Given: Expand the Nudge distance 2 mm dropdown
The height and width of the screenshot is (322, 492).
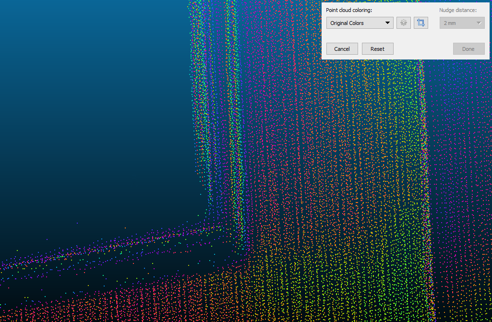Looking at the screenshot, I should [462, 23].
